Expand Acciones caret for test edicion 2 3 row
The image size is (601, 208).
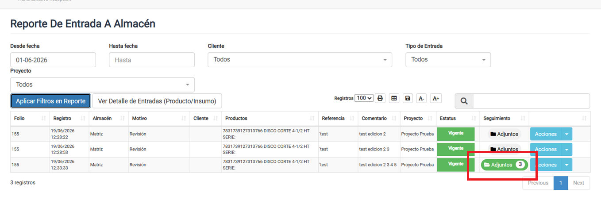click(x=566, y=150)
